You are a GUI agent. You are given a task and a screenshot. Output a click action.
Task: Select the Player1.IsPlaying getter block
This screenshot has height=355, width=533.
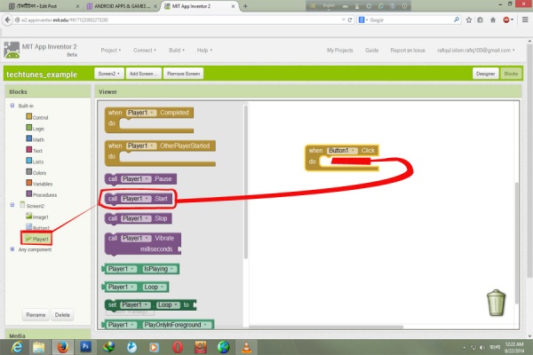[x=140, y=269]
